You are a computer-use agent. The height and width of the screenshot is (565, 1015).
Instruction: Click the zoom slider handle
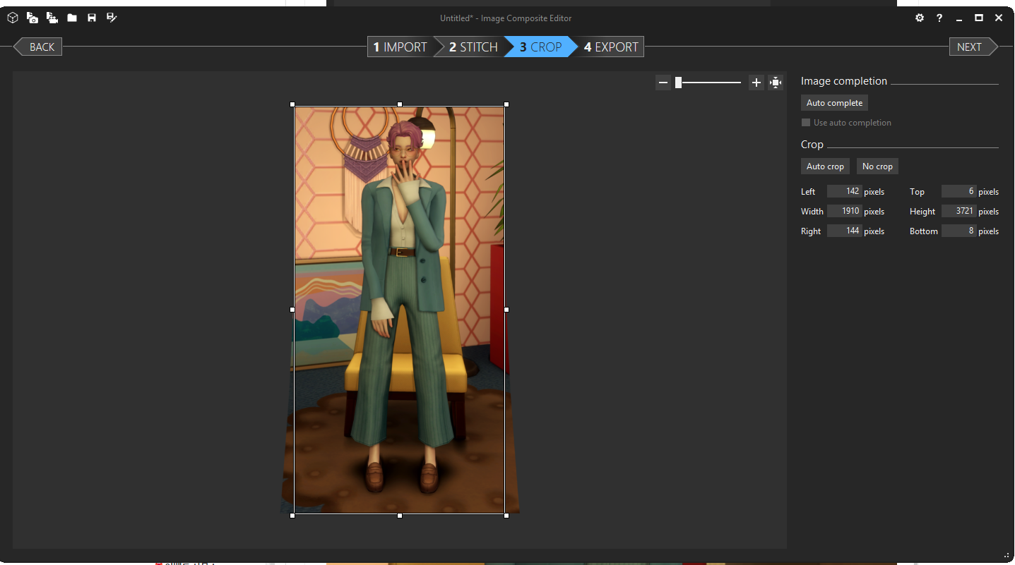[678, 83]
